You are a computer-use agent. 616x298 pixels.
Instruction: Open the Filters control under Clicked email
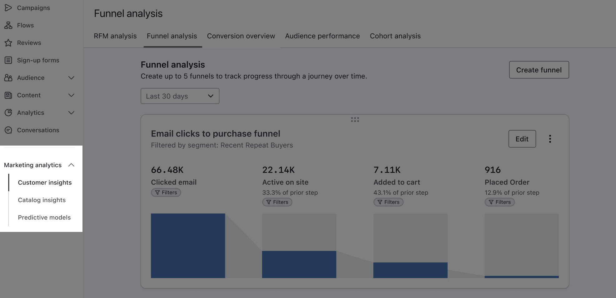166,192
